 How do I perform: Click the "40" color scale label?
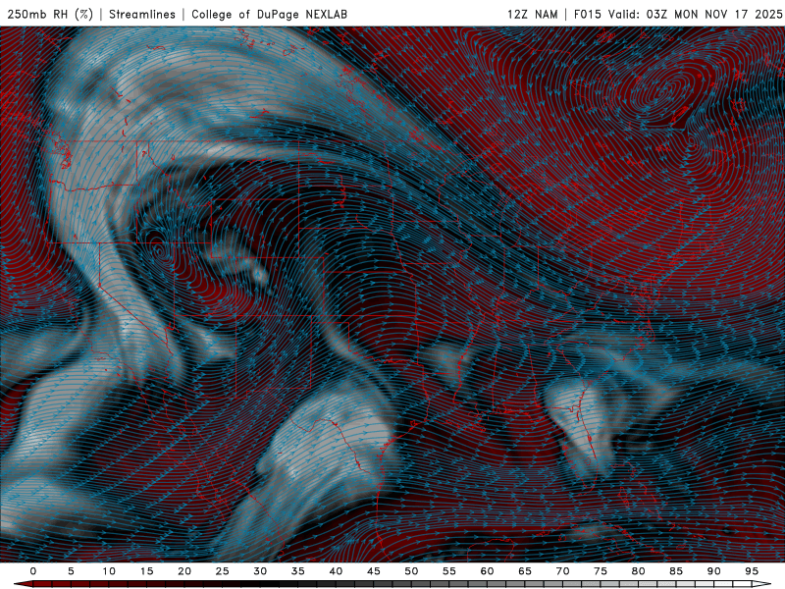coord(336,571)
